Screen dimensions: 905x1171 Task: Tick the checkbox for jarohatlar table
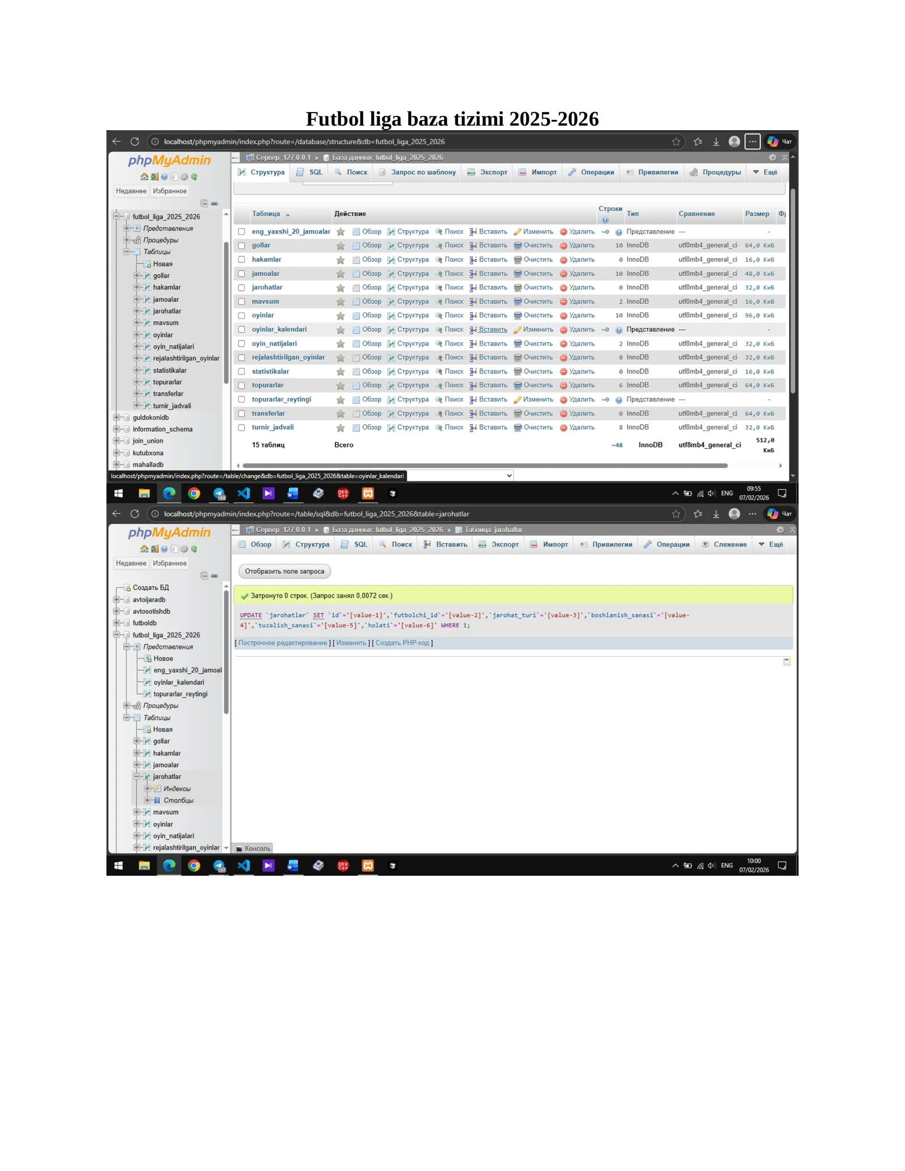pos(242,287)
